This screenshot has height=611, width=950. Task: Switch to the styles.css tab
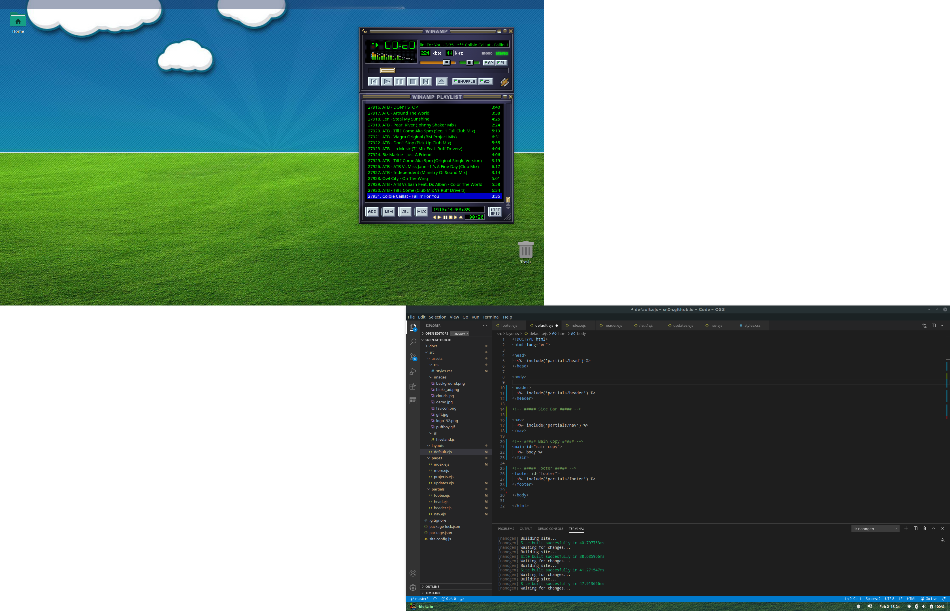752,325
